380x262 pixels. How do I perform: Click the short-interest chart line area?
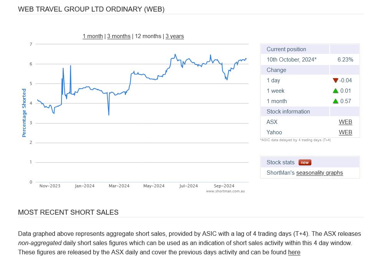pos(142,113)
